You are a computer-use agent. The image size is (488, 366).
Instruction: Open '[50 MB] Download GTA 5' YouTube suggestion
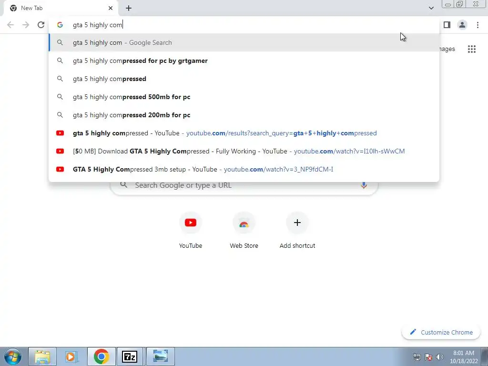[244, 151]
